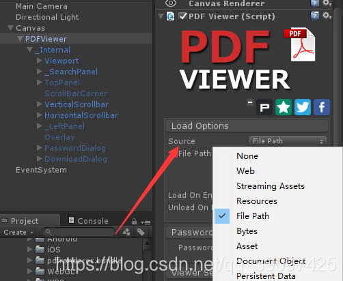Select Web in the Source menu
The height and width of the screenshot is (281, 343).
click(277, 171)
